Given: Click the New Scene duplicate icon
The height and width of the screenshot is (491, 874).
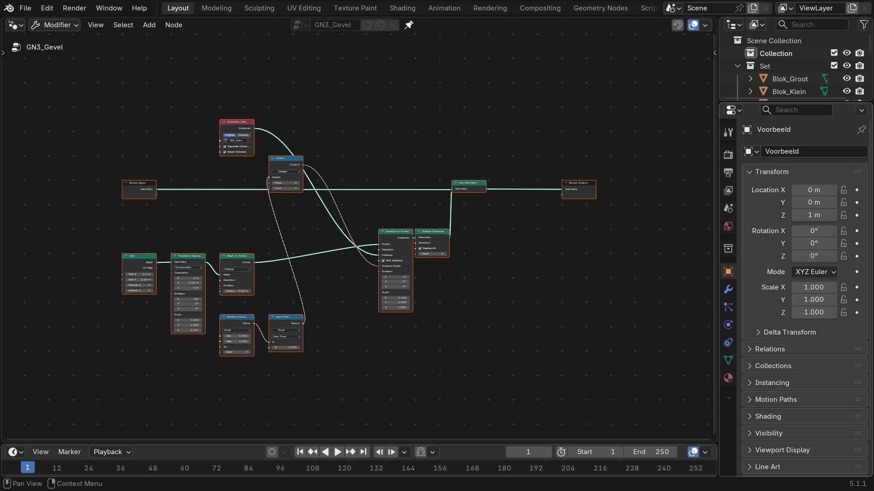Looking at the screenshot, I should 753,8.
